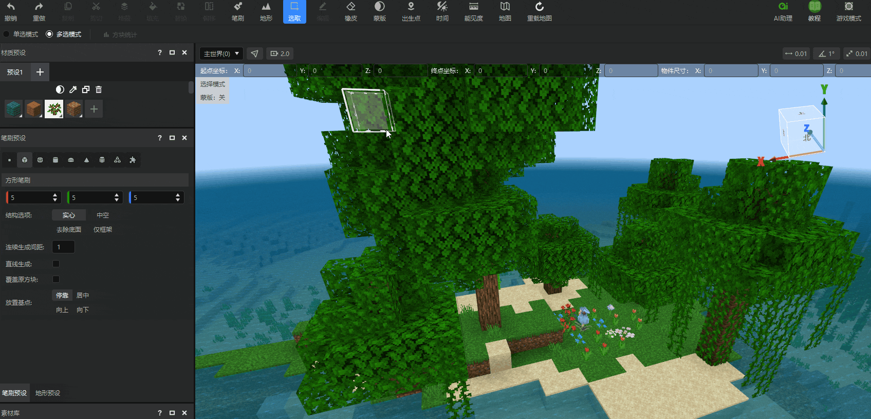
Task: Activate the 选取 selection tool
Action: (x=294, y=11)
